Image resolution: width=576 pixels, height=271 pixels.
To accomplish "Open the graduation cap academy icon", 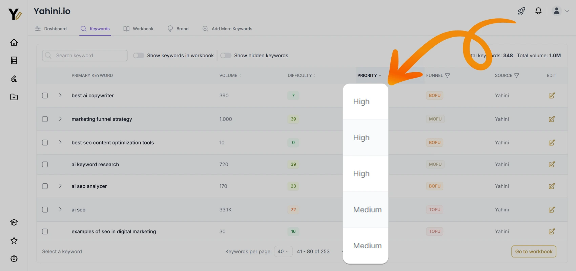I will tap(14, 223).
